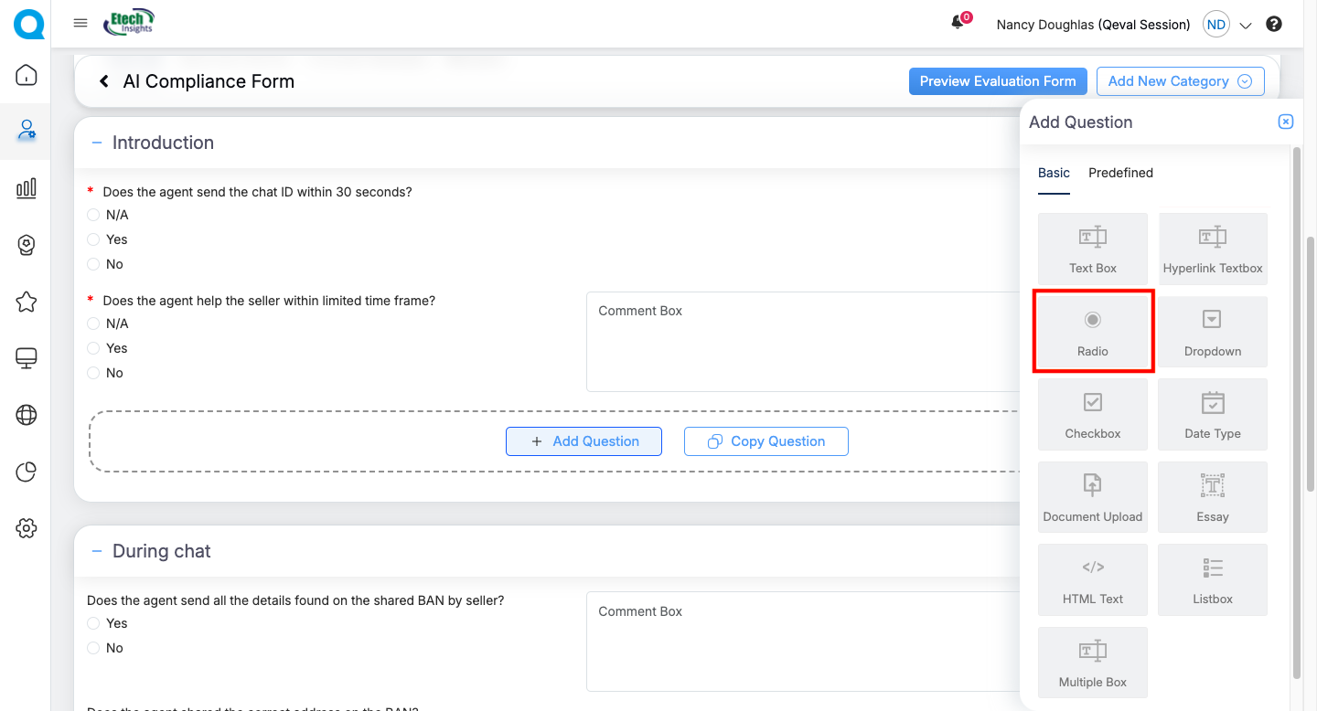Select No for shared BAN details question
Viewport: 1317px width, 711px height.
93,648
